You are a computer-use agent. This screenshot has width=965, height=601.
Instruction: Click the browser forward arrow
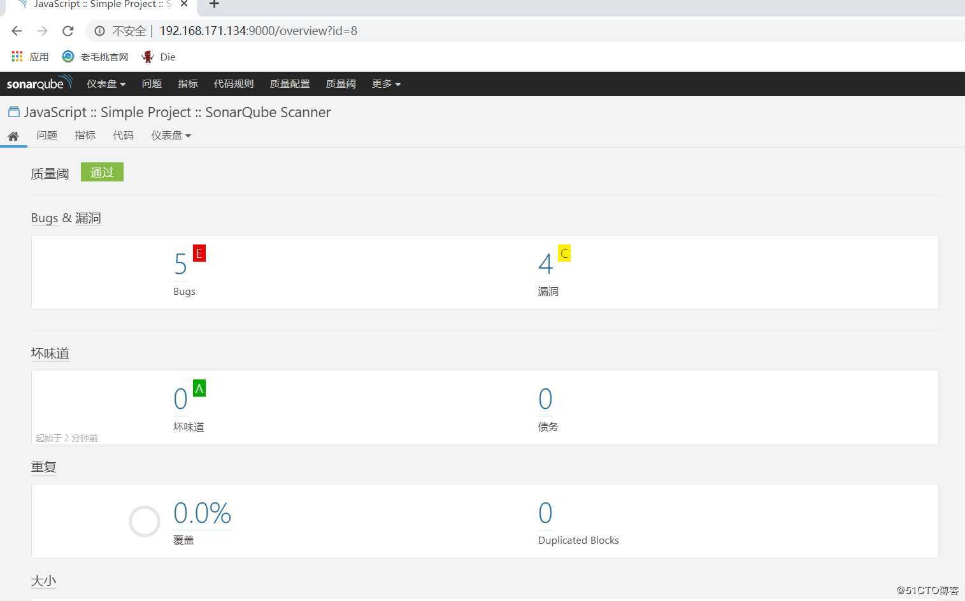pos(42,31)
